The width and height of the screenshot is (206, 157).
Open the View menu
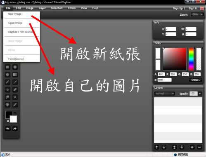coord(84,8)
